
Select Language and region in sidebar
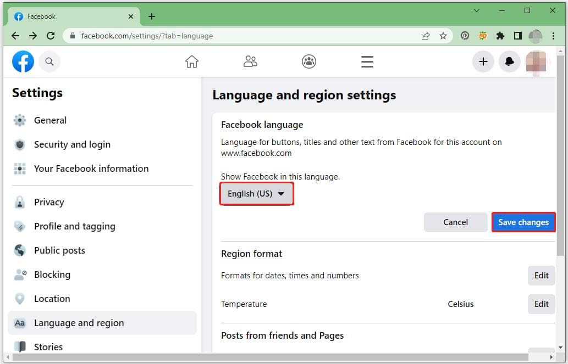102,323
